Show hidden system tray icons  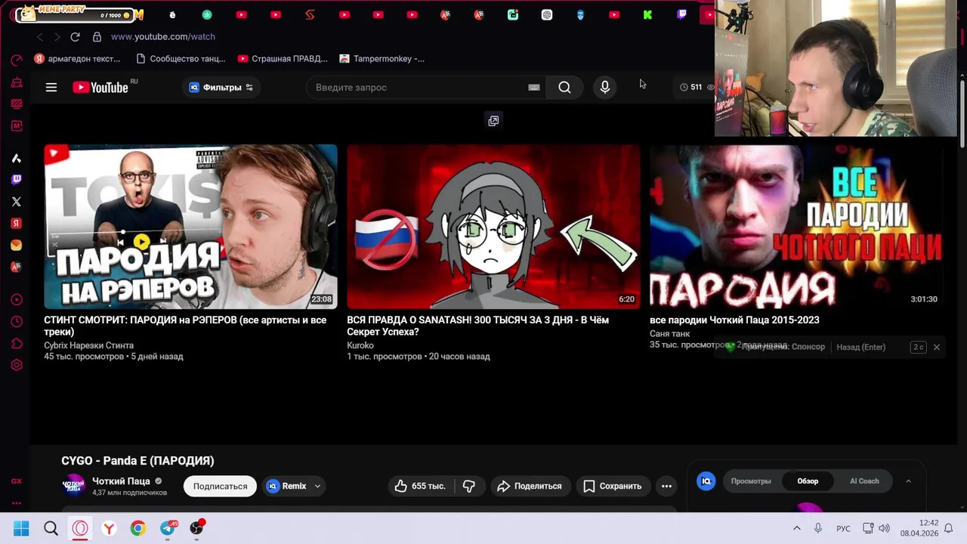coord(796,528)
